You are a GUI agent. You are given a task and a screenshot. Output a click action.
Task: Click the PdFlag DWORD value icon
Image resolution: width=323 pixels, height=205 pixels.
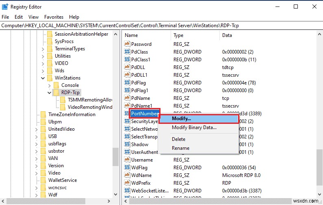tap(127, 82)
